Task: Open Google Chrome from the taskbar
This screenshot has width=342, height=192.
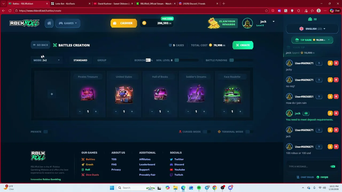Action: (215, 188)
